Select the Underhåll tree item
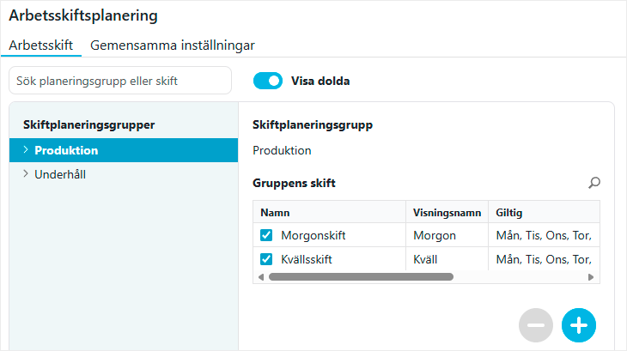 pyautogui.click(x=59, y=174)
